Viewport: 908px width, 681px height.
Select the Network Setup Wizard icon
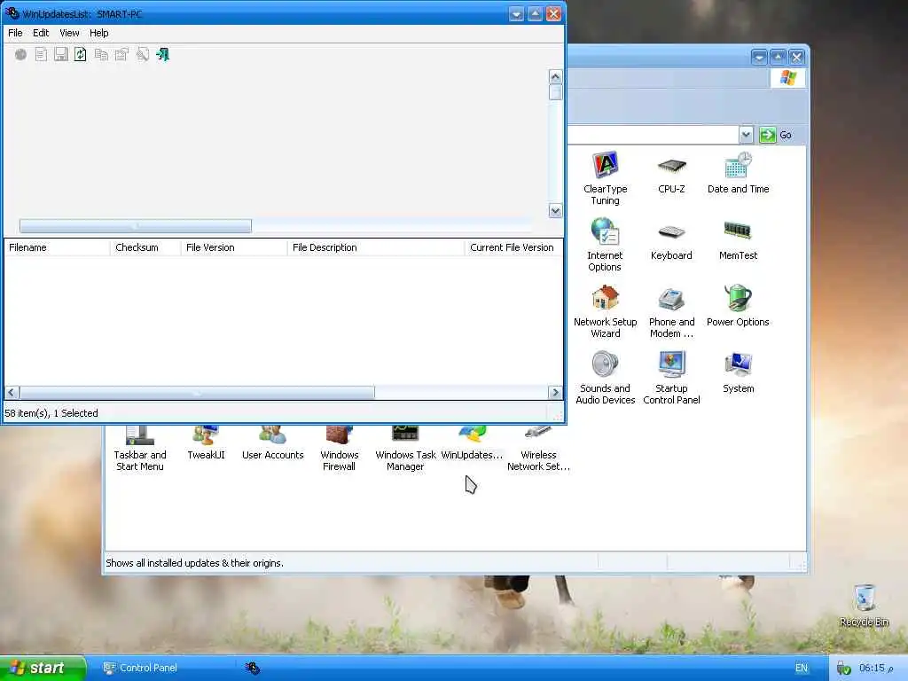605,311
